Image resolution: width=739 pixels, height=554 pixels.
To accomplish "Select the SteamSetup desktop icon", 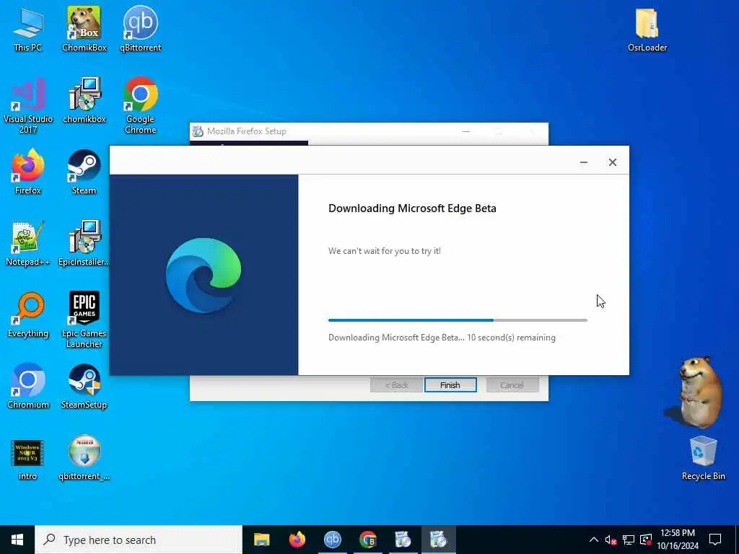I will (84, 386).
